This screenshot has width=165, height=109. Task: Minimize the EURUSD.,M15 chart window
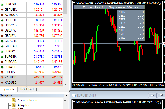click(x=152, y=95)
